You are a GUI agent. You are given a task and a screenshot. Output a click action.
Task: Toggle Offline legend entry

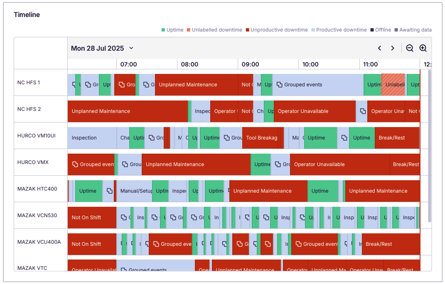381,30
